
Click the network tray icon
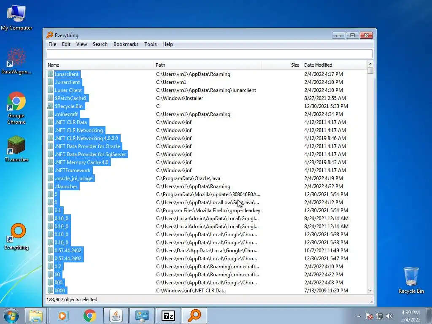coord(379,316)
